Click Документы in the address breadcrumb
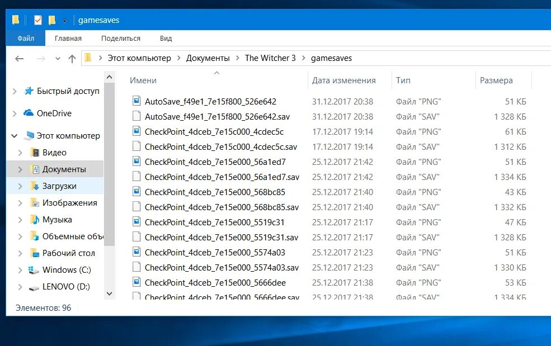 click(x=208, y=58)
